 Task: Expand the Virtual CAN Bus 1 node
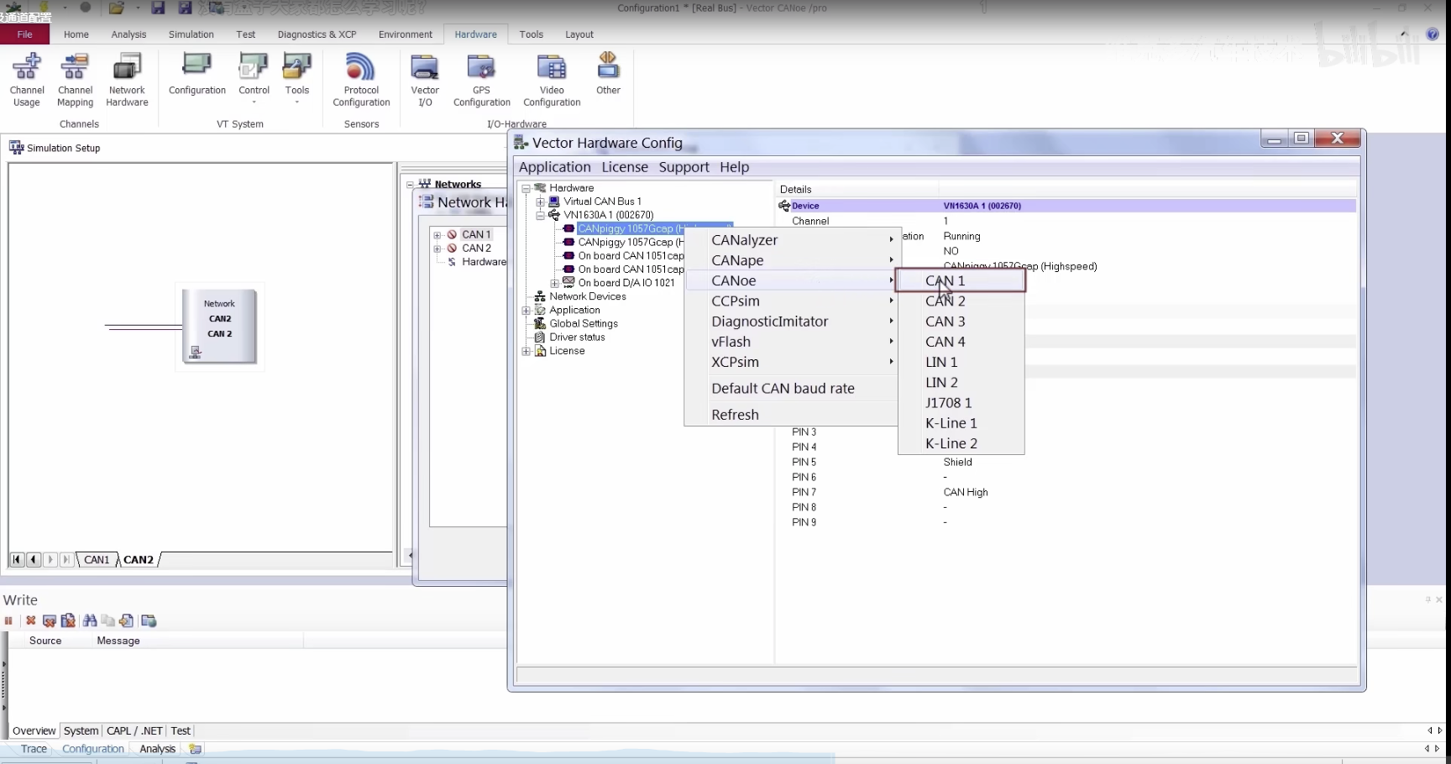541,201
